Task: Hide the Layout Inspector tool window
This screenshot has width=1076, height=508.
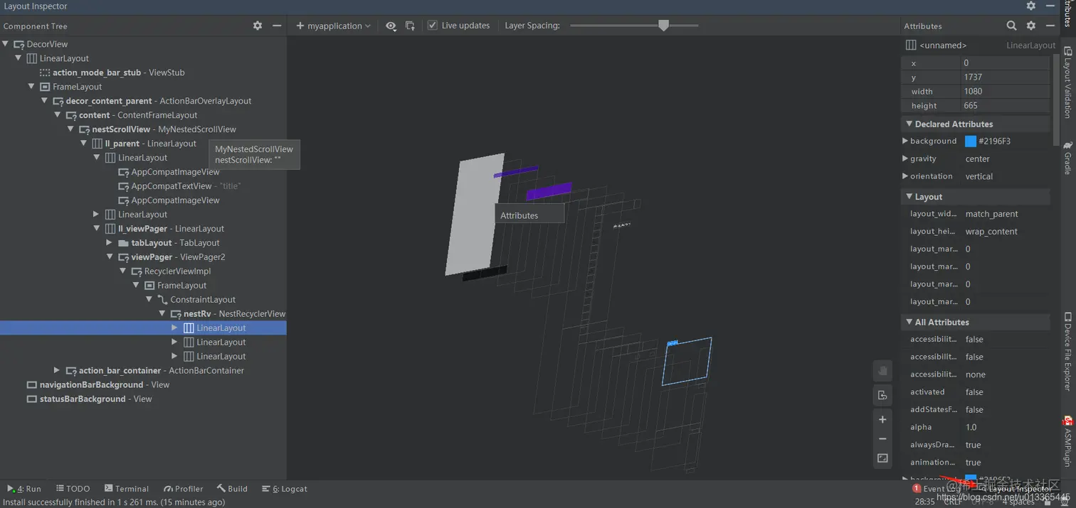Action: (x=1050, y=6)
